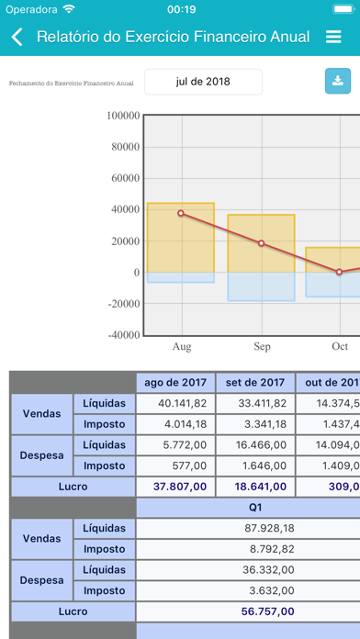Click the October data point on chart
This screenshot has width=360, height=639.
pos(339,272)
